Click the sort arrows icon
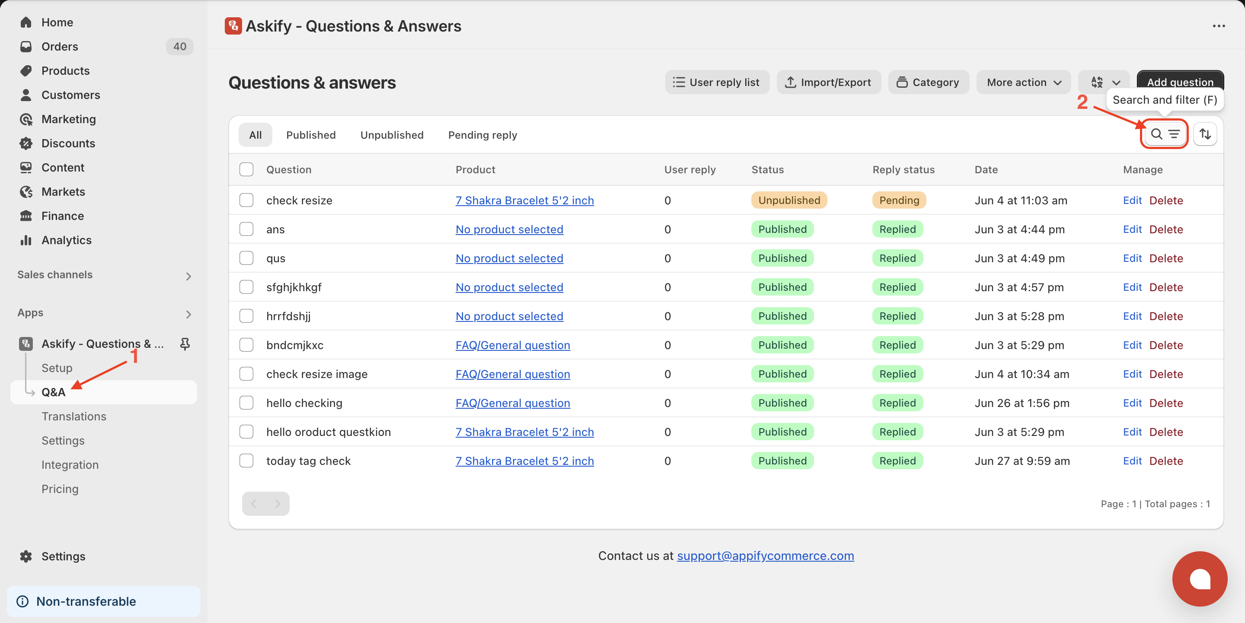This screenshot has height=623, width=1245. [1205, 134]
